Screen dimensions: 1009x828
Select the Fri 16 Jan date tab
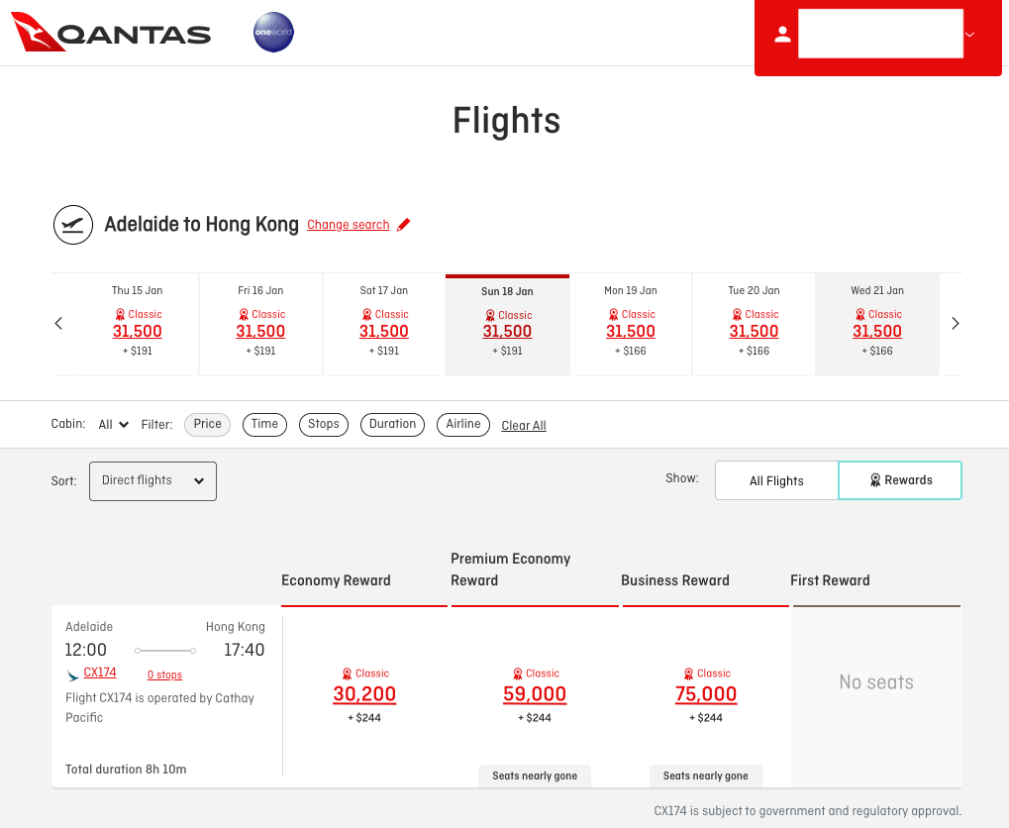[x=260, y=324]
